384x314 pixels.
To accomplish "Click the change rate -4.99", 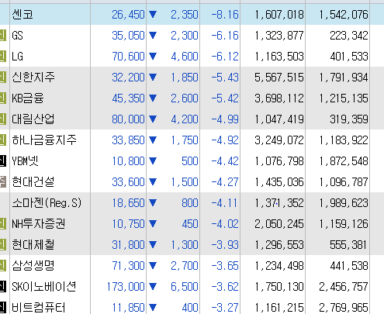I will pos(225,119).
